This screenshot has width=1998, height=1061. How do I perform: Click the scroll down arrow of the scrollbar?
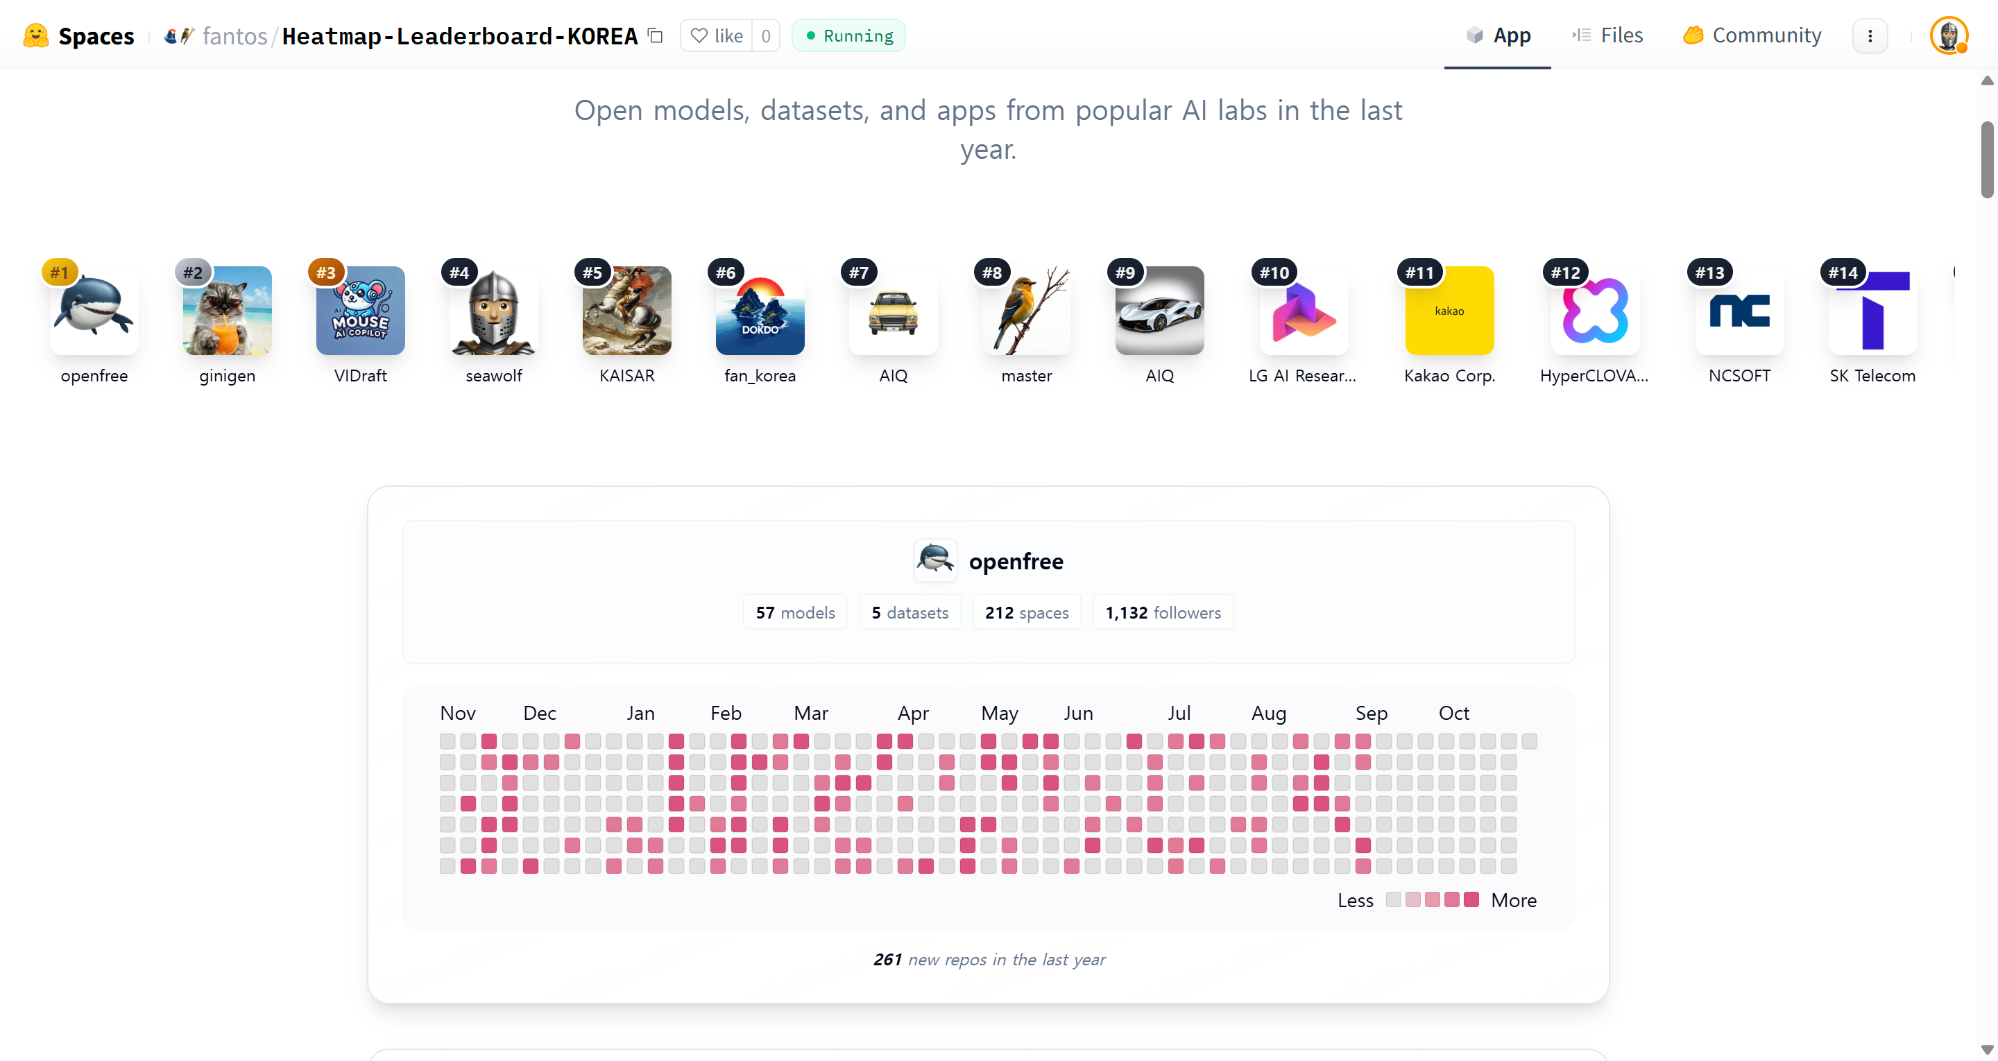[1986, 1049]
